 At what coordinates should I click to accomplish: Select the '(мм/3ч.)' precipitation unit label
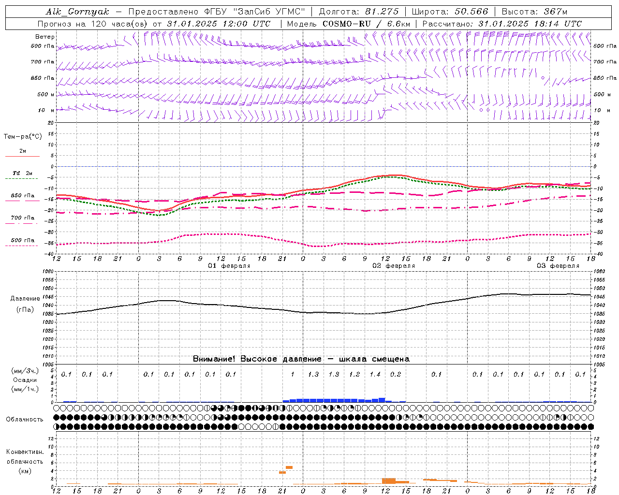click(x=25, y=371)
